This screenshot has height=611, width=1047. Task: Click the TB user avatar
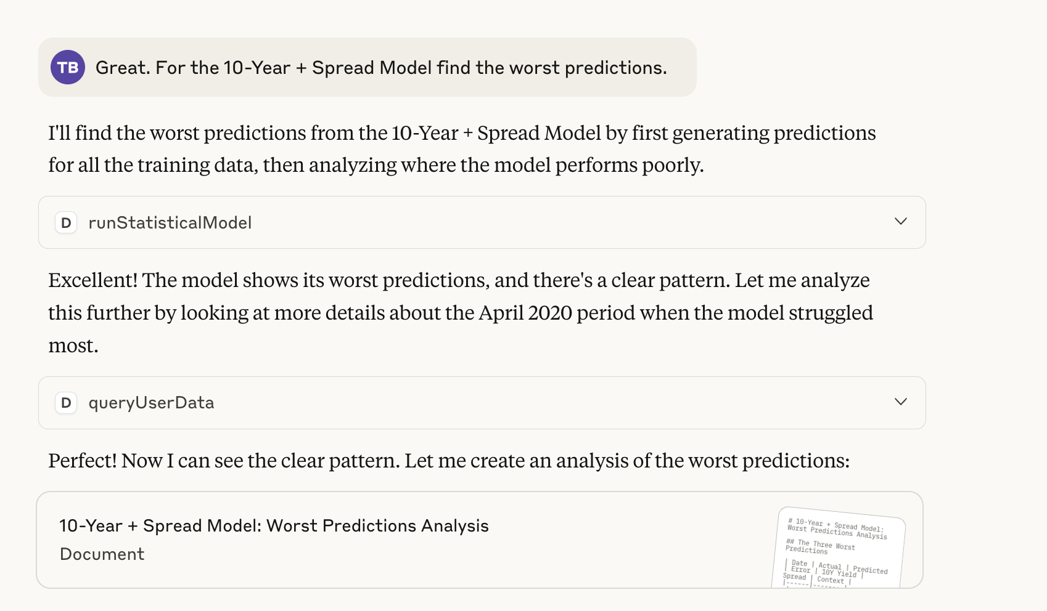(x=68, y=67)
